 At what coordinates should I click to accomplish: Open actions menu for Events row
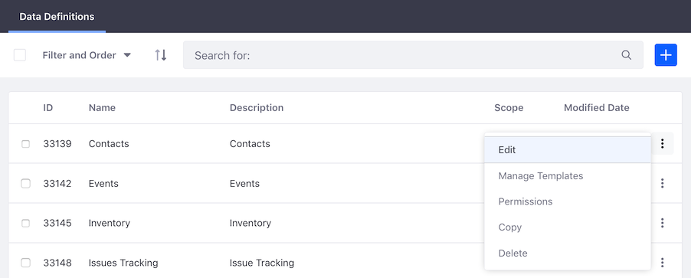pos(662,183)
